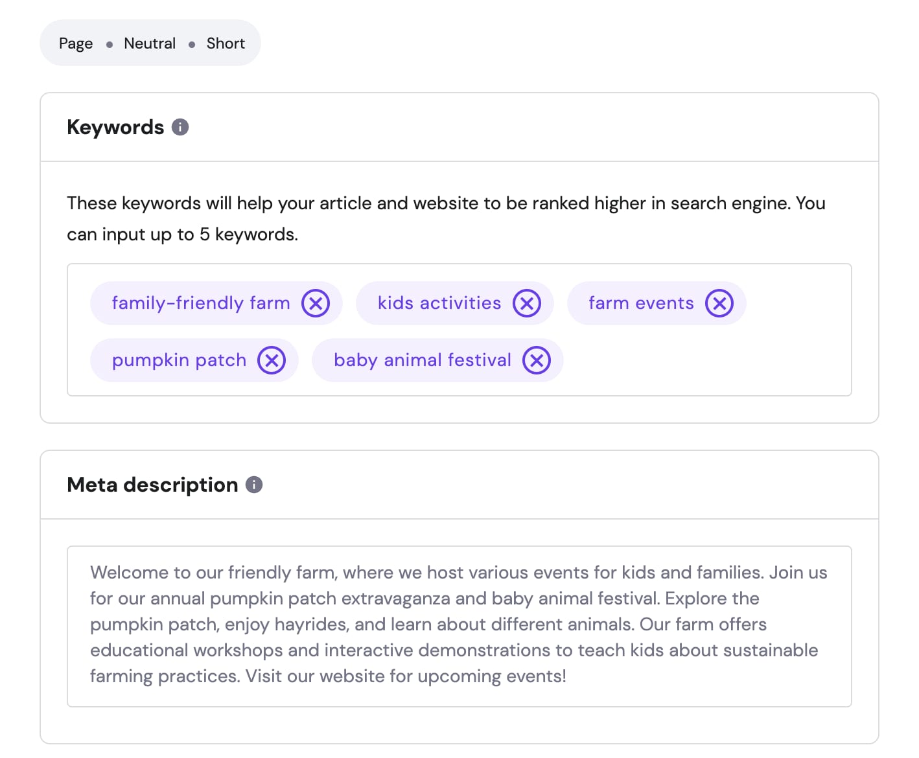Select "Page" in the settings pill
919x758 pixels.
(x=75, y=43)
